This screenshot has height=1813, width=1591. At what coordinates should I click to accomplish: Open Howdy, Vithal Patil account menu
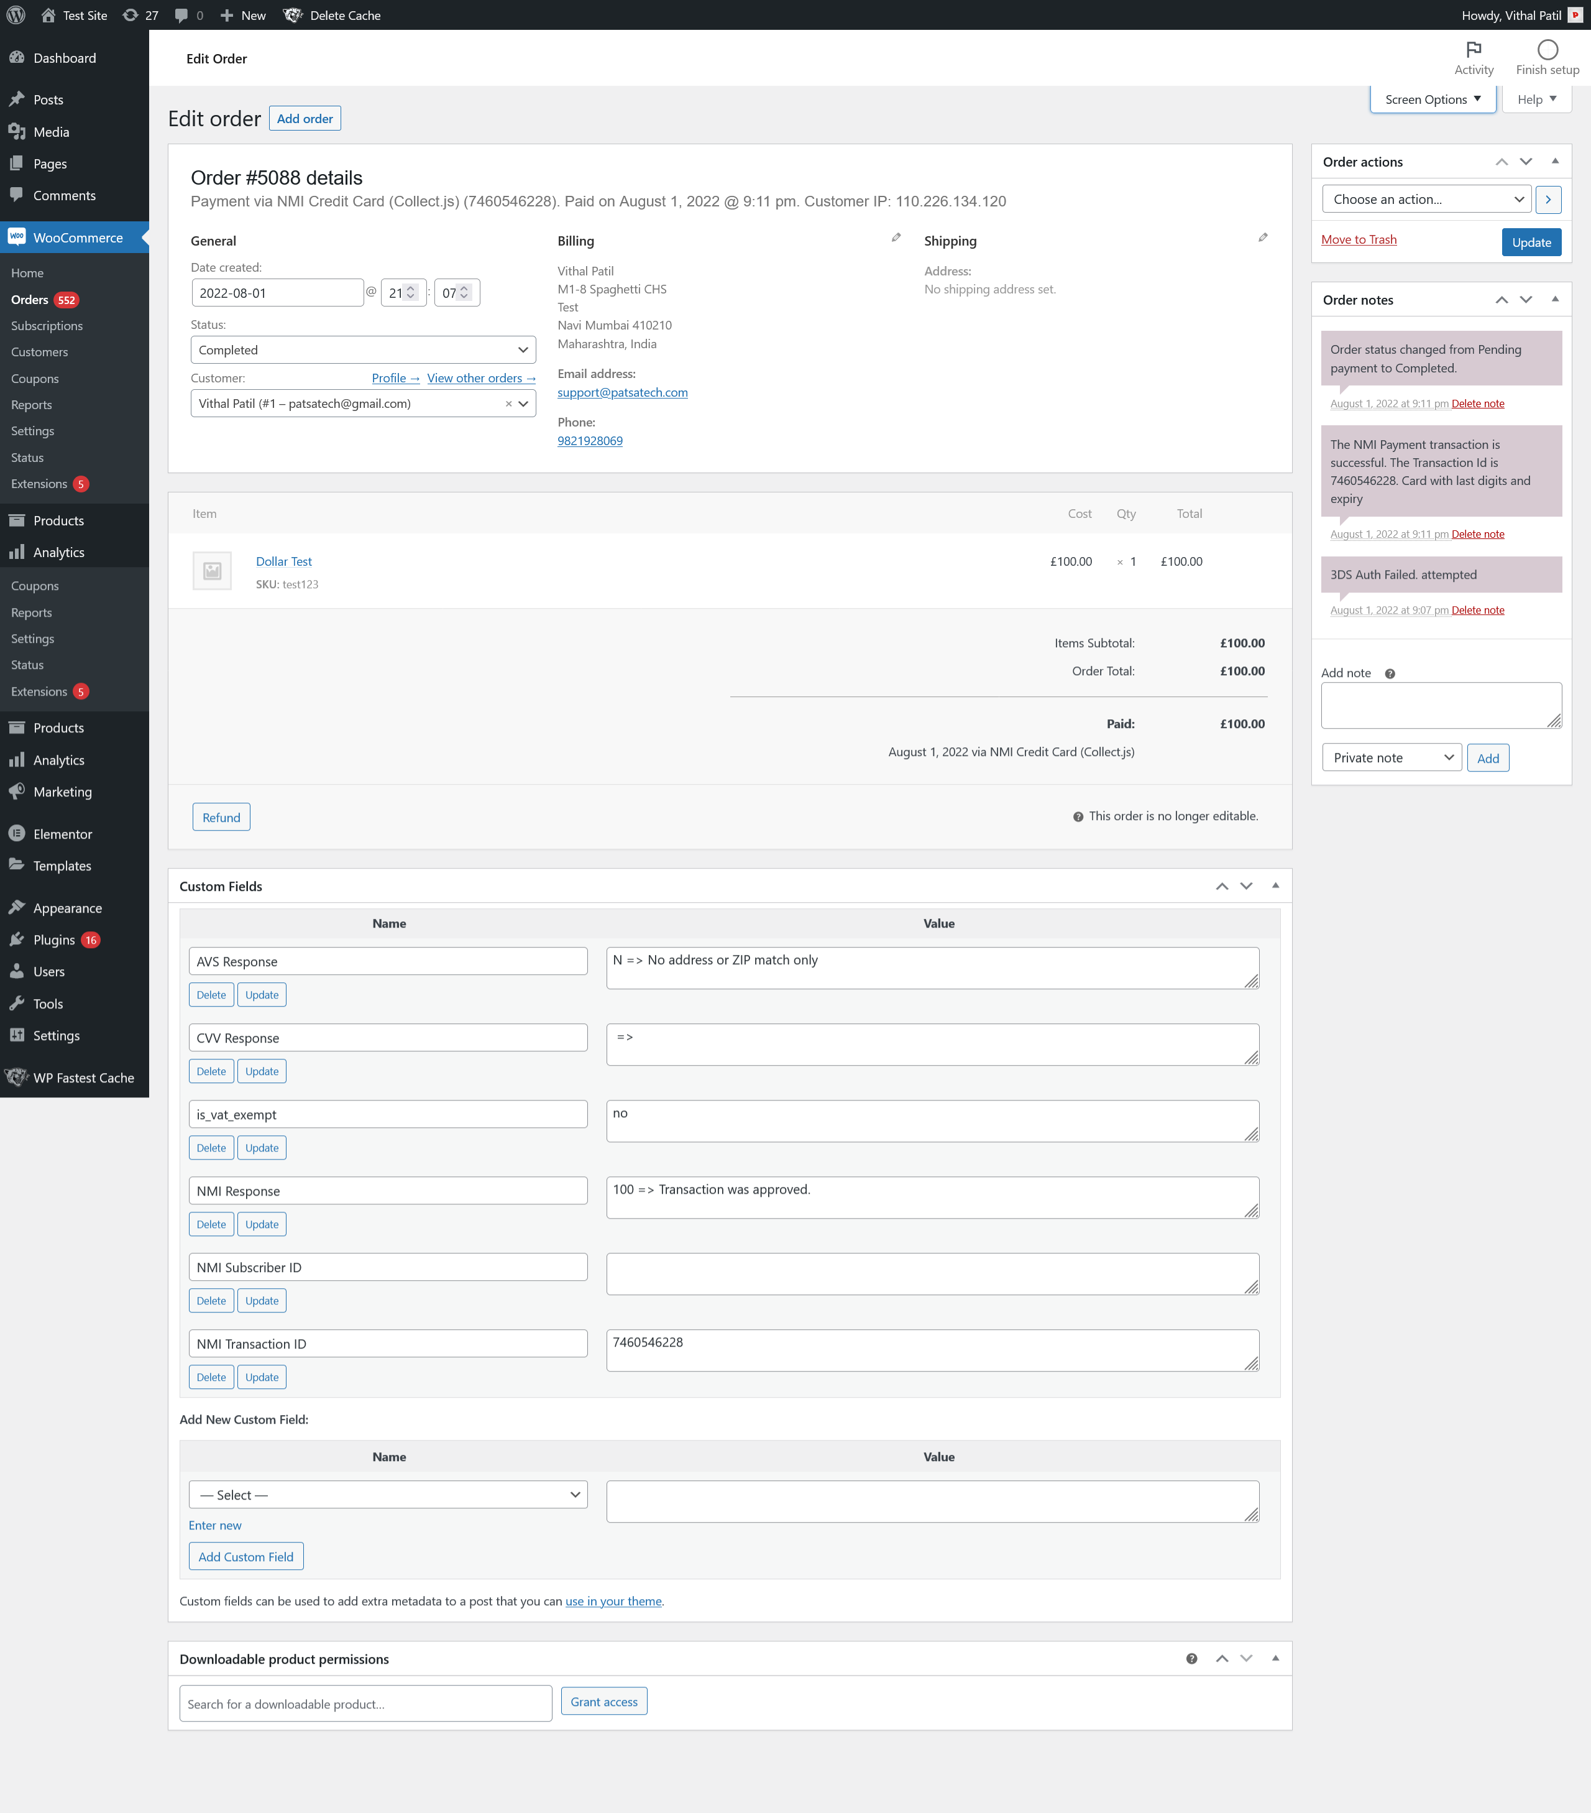[x=1521, y=15]
